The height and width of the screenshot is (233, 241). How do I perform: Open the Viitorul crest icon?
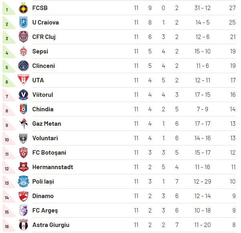point(23,94)
